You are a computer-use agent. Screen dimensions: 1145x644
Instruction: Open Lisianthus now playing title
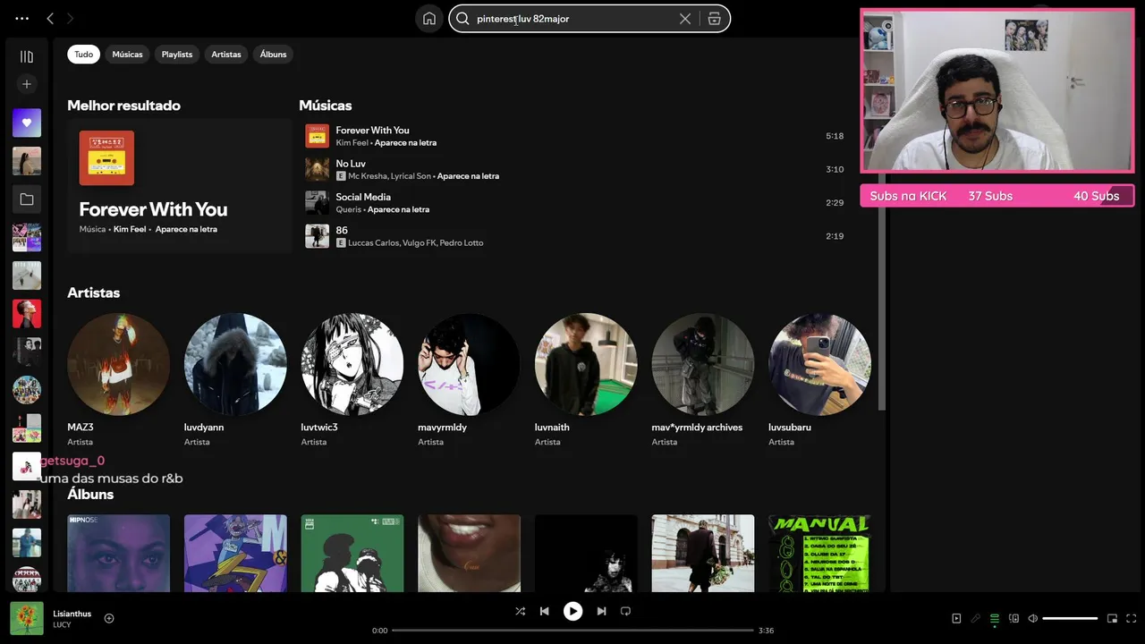(x=72, y=614)
